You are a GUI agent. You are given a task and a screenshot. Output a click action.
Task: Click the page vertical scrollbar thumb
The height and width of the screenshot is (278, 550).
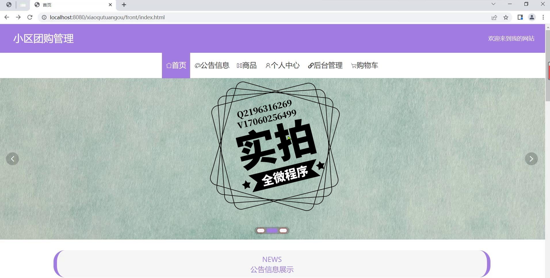pyautogui.click(x=547, y=65)
